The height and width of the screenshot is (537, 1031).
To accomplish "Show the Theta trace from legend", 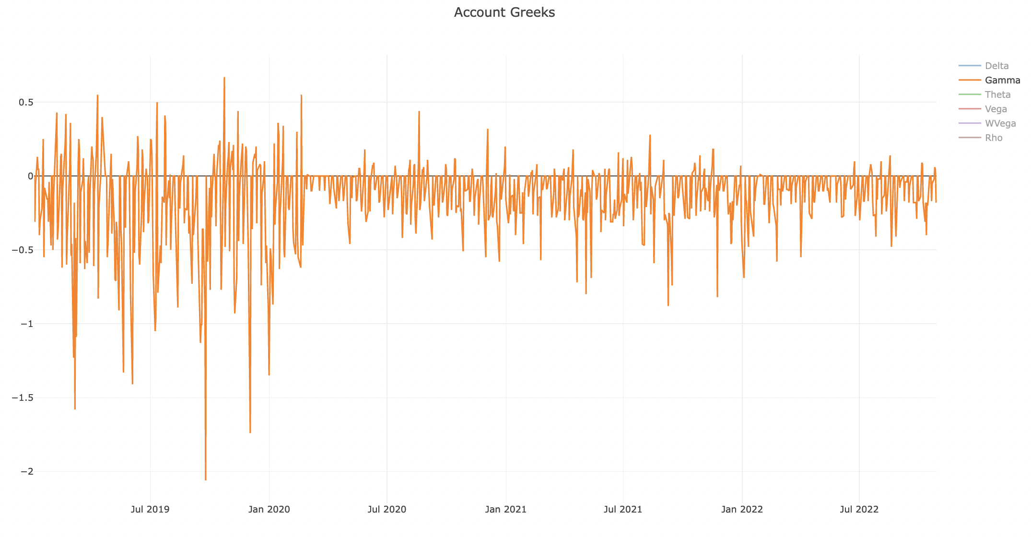I will [x=997, y=94].
